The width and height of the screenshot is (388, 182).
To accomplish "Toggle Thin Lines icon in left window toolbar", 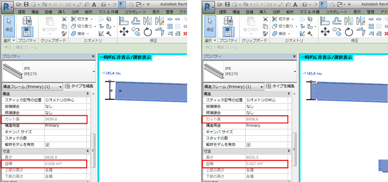I will pos(122,5).
